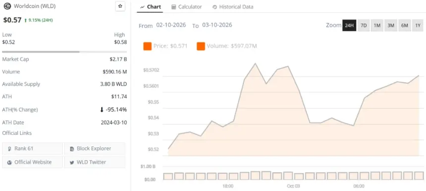Select the 24H zoom range
The width and height of the screenshot is (426, 191).
pos(349,25)
